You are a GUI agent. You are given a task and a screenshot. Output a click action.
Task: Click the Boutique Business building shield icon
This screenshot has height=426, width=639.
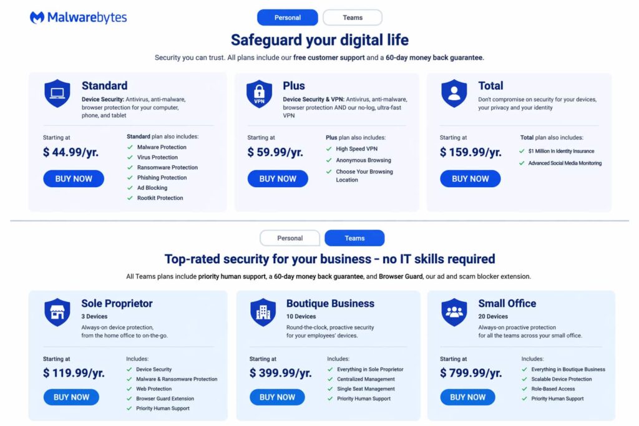coord(263,312)
